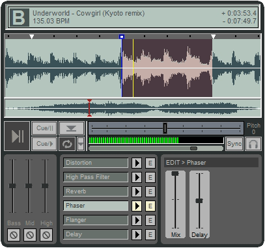The image size is (265, 248).
Task: Kill the Bass EQ band
Action: click(x=14, y=235)
